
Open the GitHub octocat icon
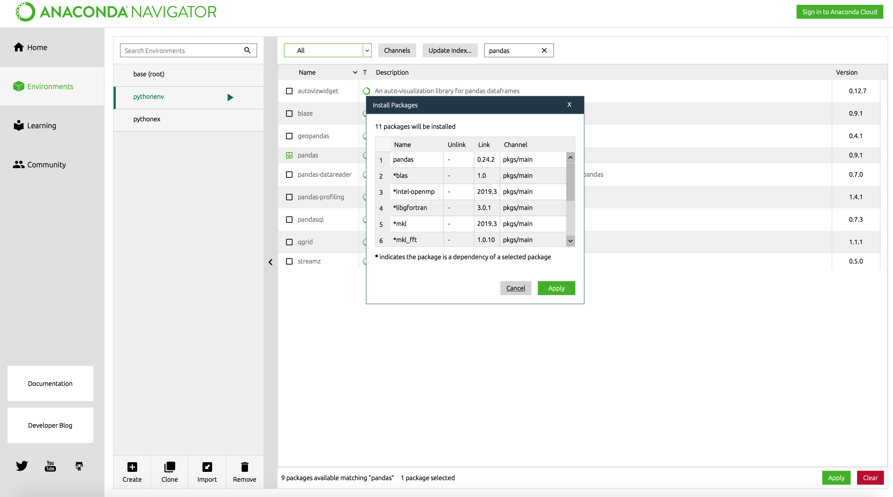[79, 466]
